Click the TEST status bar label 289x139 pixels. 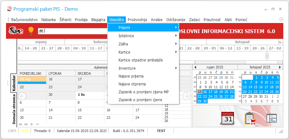(x=161, y=131)
